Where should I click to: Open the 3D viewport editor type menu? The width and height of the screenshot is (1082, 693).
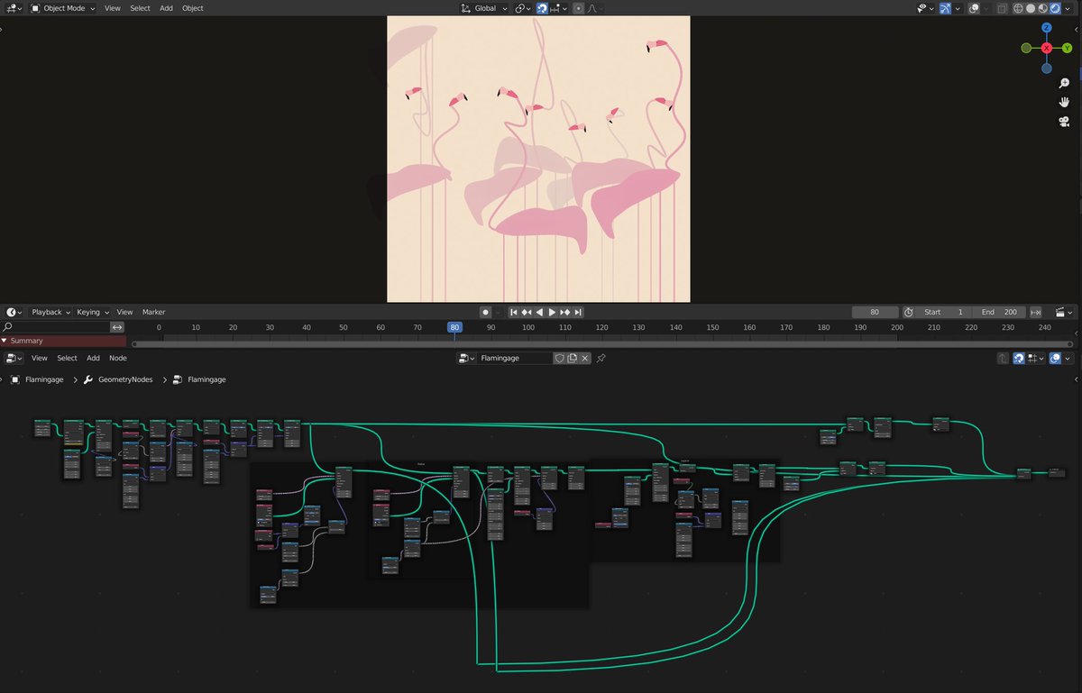coord(13,8)
